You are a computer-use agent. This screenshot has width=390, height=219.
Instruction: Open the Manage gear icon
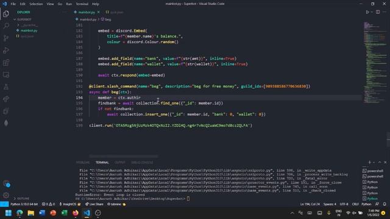tap(6, 195)
